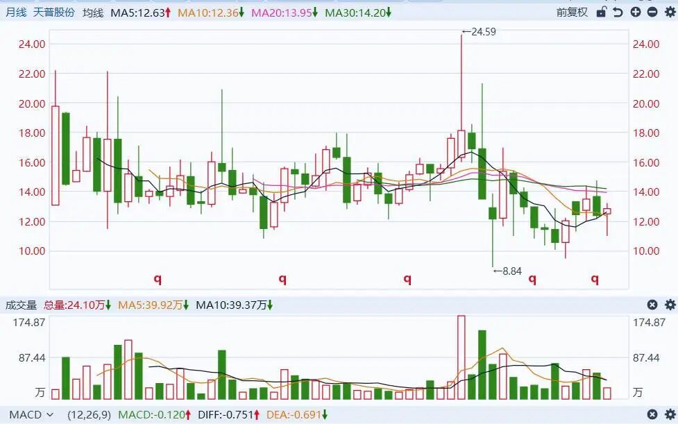Open 成交量 panel settings gear
The height and width of the screenshot is (424, 678).
coord(670,305)
